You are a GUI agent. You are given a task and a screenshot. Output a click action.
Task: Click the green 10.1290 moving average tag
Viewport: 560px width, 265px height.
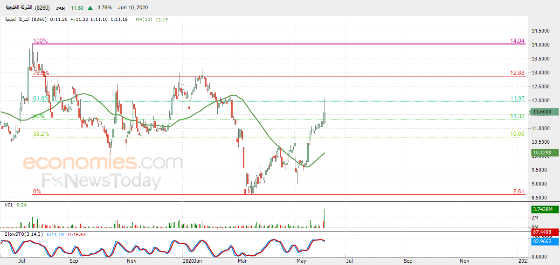(545, 152)
